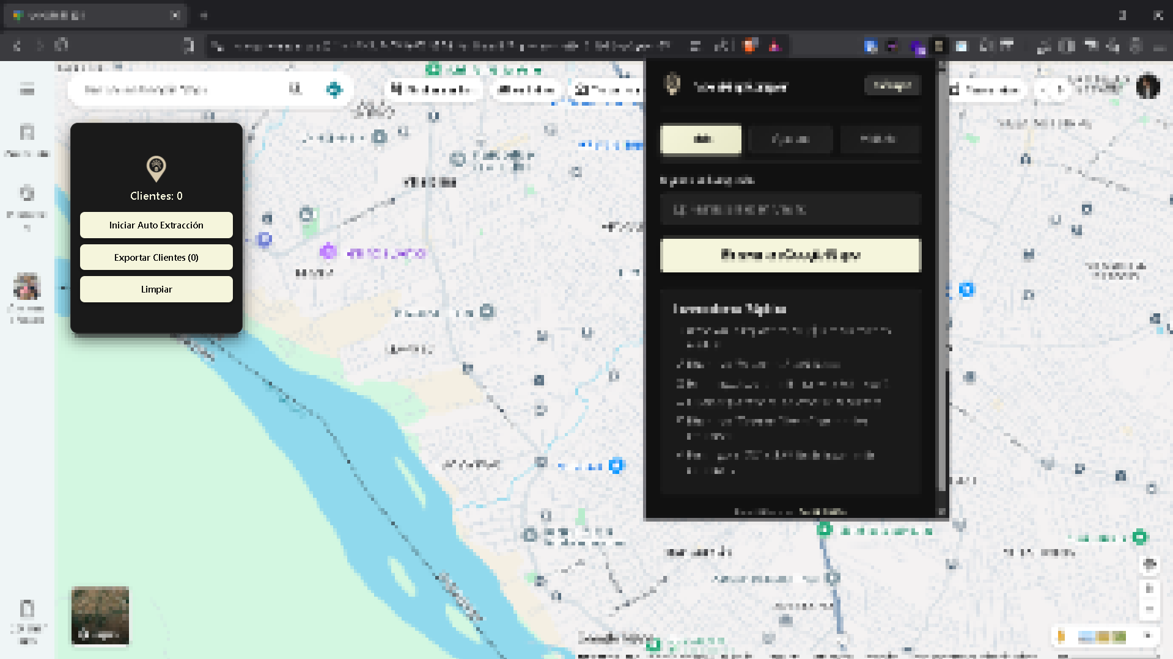The image size is (1173, 659).
Task: Click the extension popup vertical scrollbar
Action: pos(942,428)
